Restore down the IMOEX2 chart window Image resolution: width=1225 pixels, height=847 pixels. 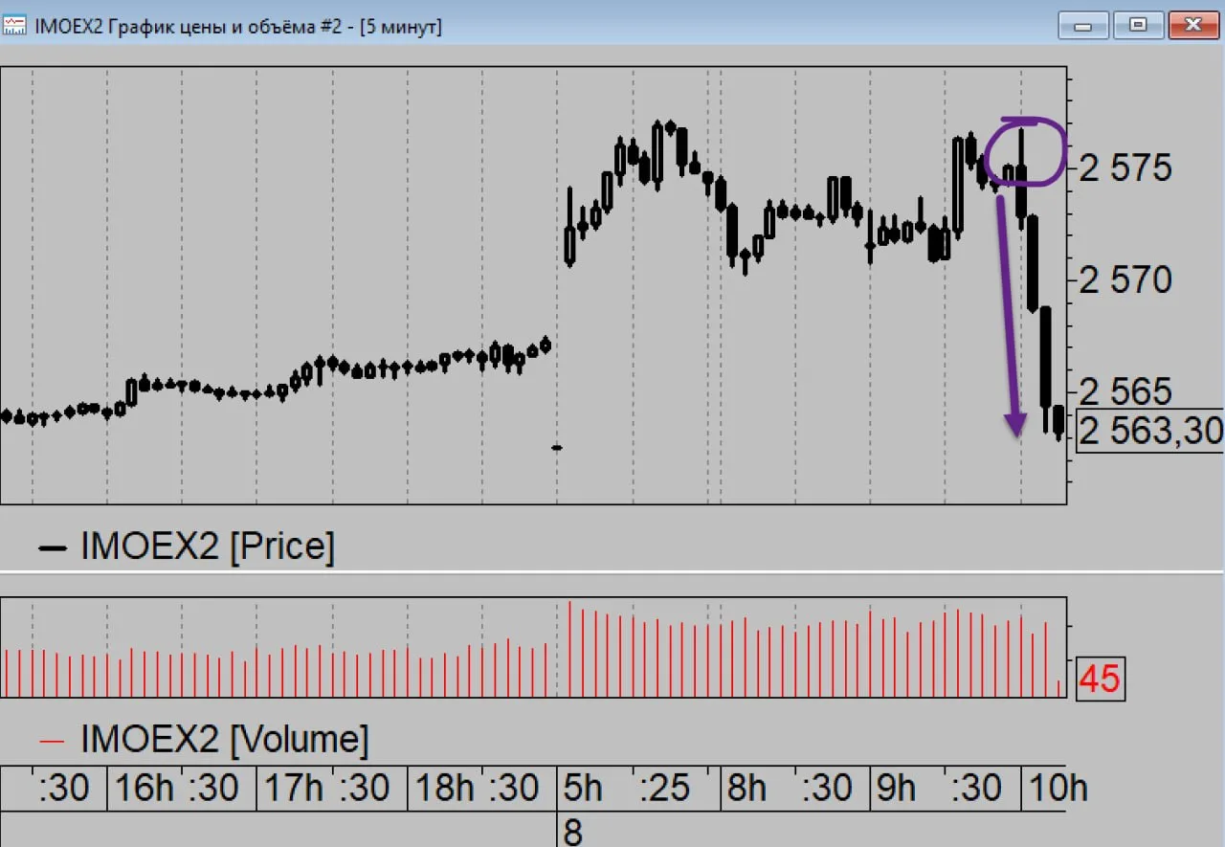(x=1138, y=26)
